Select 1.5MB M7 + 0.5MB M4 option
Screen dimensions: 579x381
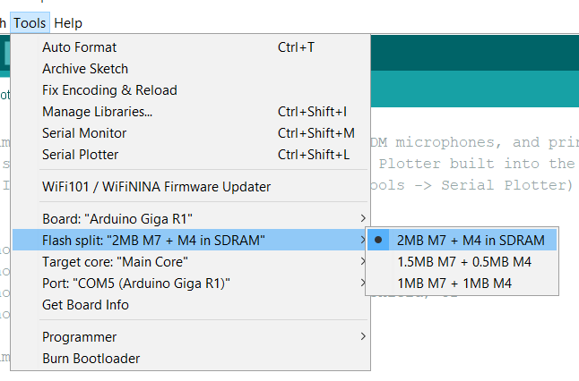(466, 262)
